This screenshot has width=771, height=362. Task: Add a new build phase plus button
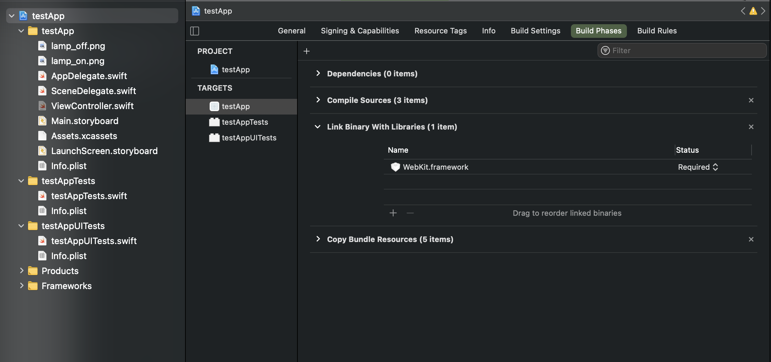pyautogui.click(x=307, y=51)
